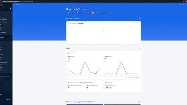
Task: Click Other countries value 0
Action: click(87, 88)
